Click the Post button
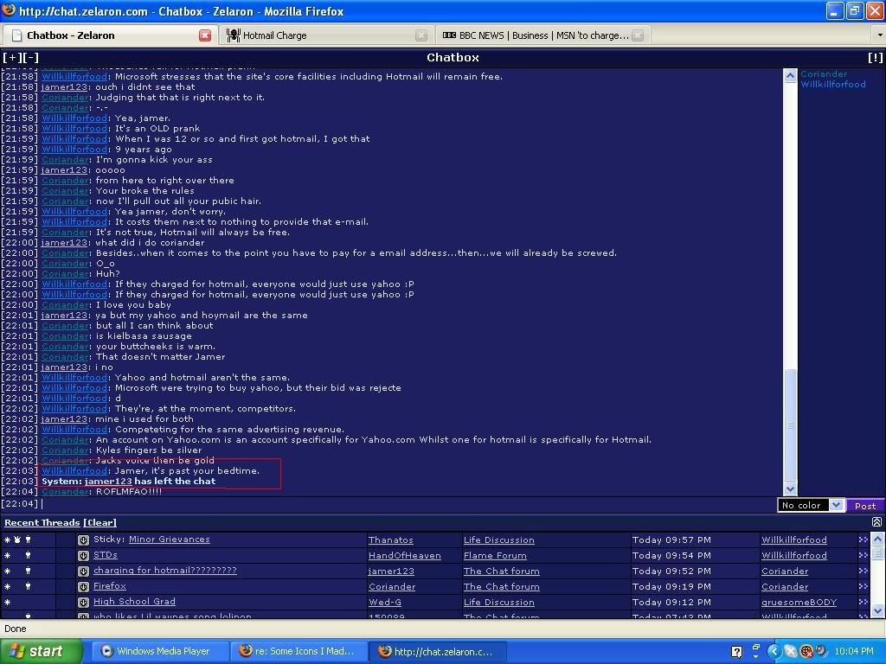886x664 pixels. [865, 506]
